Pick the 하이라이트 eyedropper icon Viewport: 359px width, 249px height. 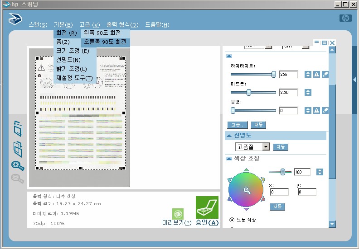tap(325, 75)
